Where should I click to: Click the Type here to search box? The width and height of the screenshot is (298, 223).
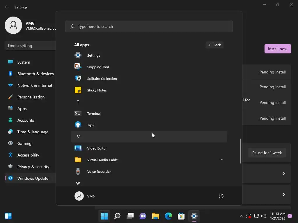click(149, 26)
